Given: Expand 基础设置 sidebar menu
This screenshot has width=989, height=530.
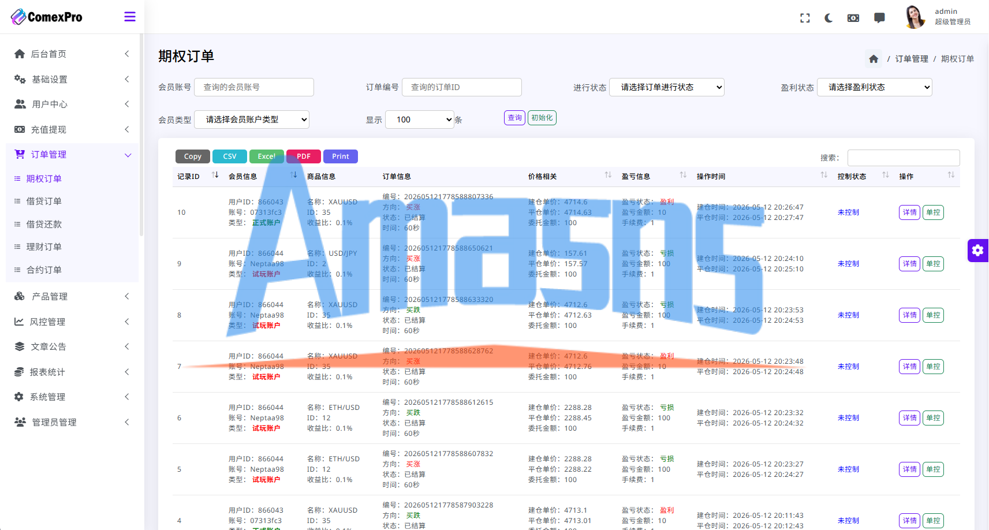Looking at the screenshot, I should click(72, 79).
